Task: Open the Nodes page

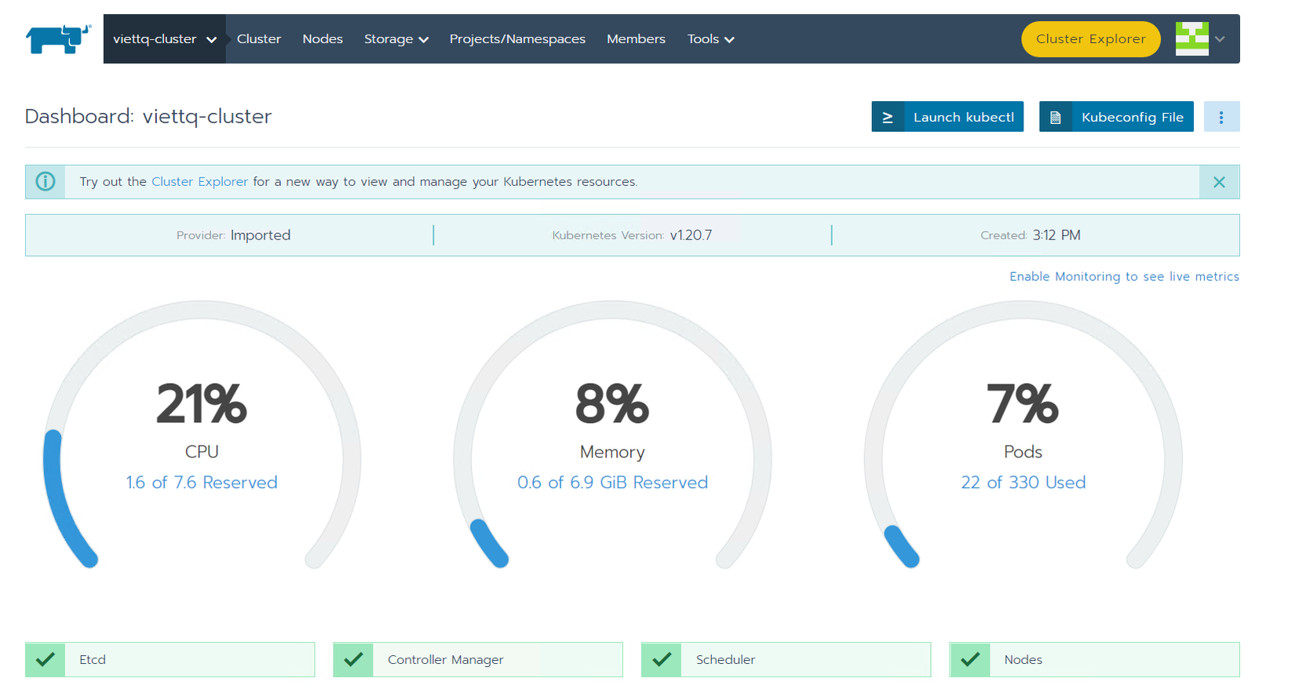Action: click(x=323, y=39)
